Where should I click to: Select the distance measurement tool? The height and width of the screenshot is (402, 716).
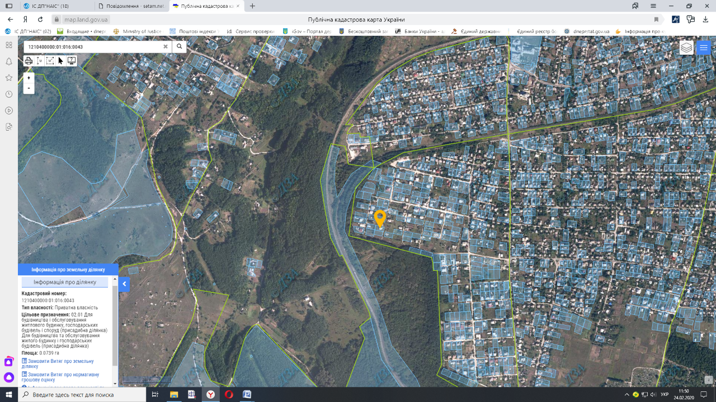[39, 61]
